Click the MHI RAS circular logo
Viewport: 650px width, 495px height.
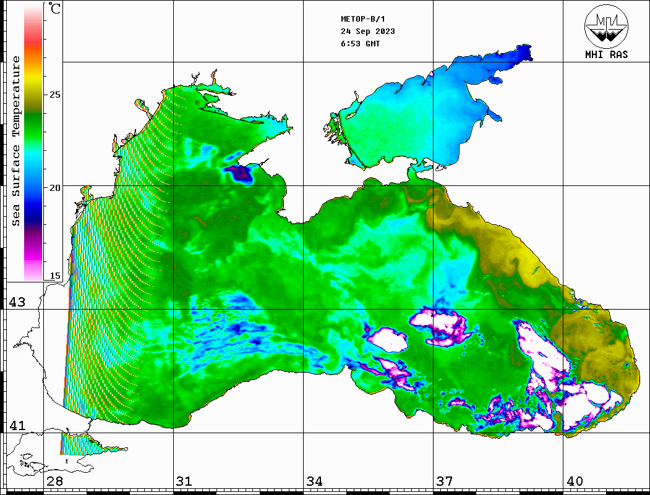pyautogui.click(x=606, y=26)
